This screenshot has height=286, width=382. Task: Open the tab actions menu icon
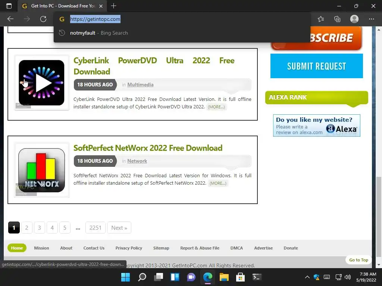click(9, 6)
